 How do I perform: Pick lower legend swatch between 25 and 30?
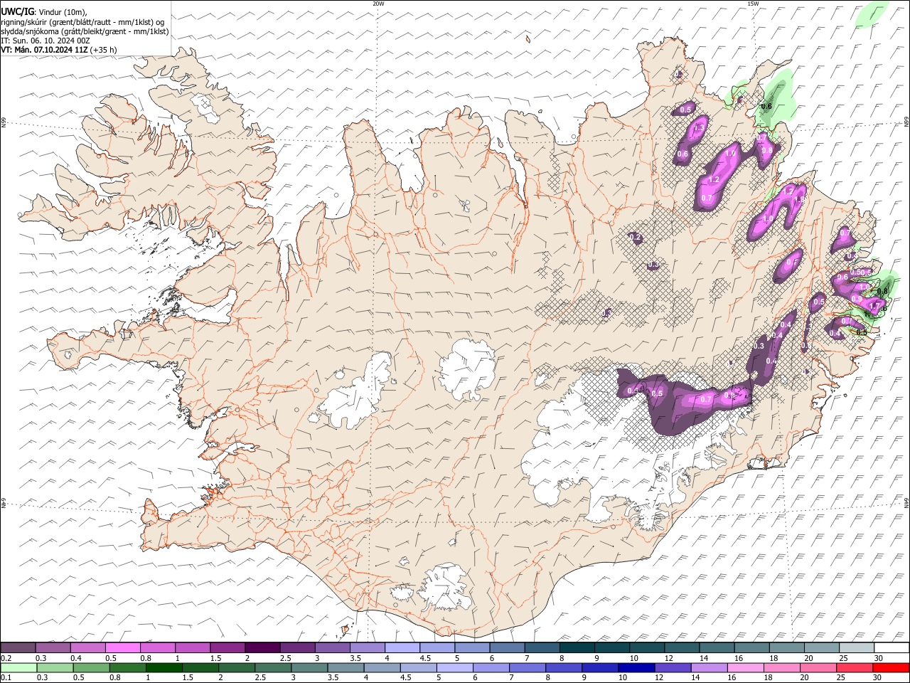pyautogui.click(x=855, y=667)
